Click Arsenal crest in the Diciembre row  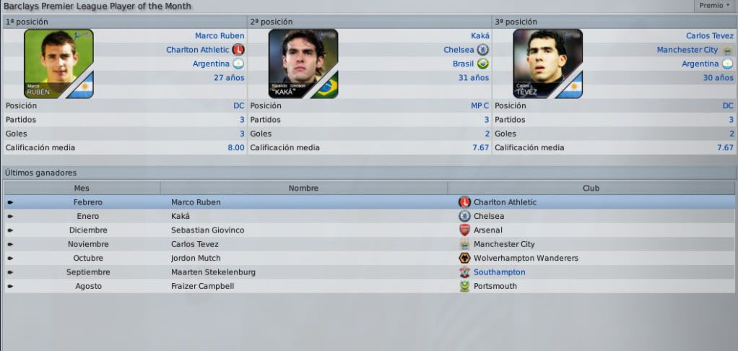(x=464, y=230)
